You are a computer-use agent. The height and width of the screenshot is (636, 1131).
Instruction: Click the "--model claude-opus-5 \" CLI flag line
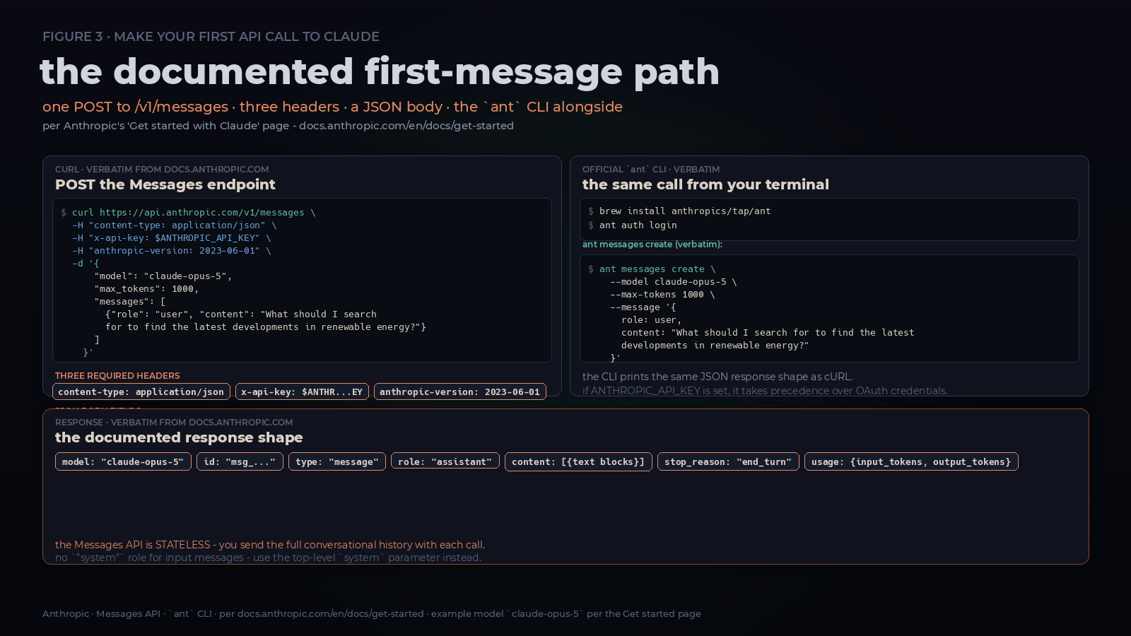(x=674, y=282)
